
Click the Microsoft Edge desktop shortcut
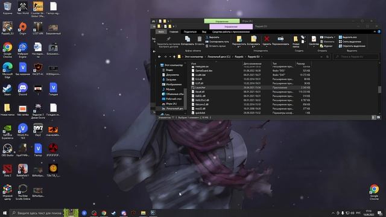7,71
